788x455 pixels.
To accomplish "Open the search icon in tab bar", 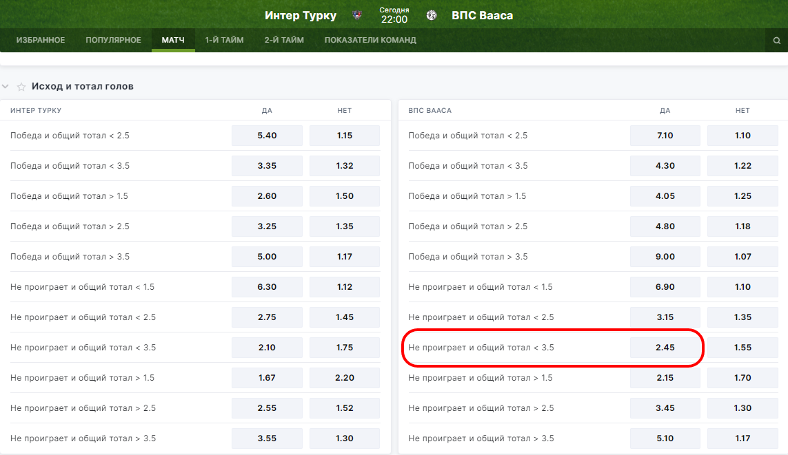I will pyautogui.click(x=776, y=41).
